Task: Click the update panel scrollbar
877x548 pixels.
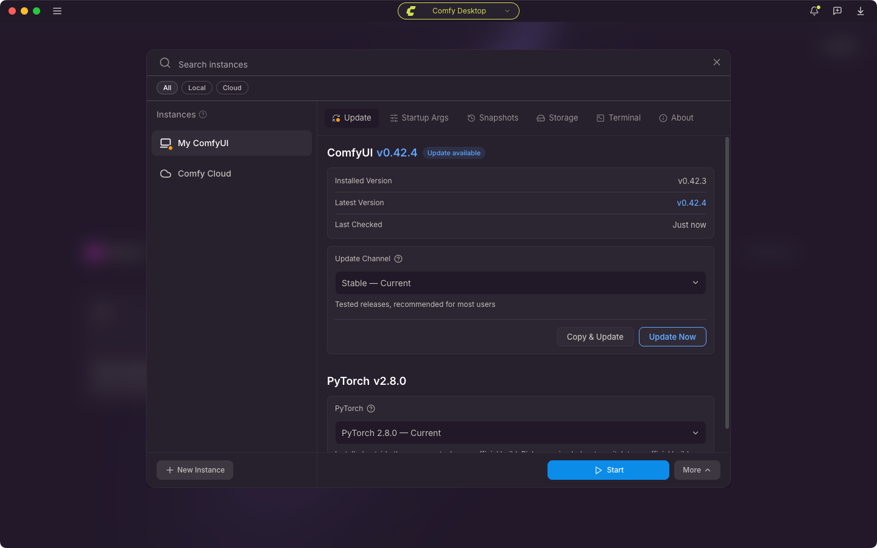Action: (x=727, y=283)
